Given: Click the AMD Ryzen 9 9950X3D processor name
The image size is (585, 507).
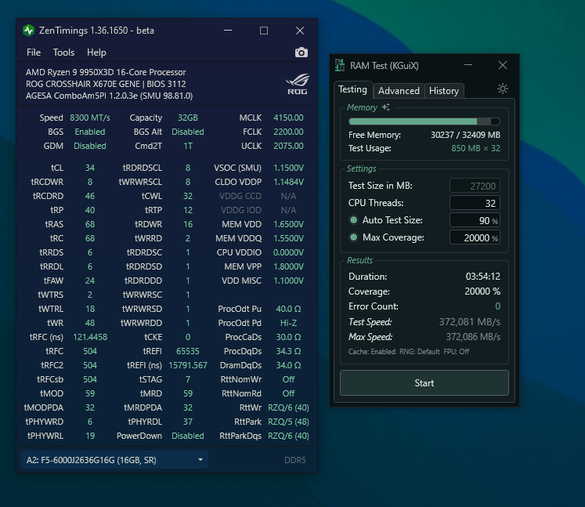Looking at the screenshot, I should click(106, 72).
